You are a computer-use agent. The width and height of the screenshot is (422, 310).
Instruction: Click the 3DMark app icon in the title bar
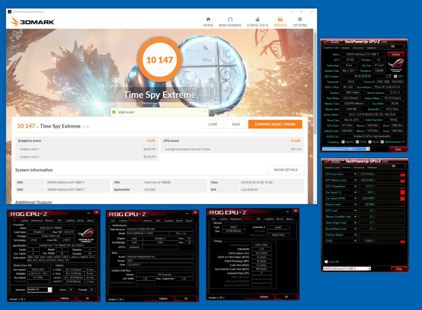pyautogui.click(x=10, y=12)
